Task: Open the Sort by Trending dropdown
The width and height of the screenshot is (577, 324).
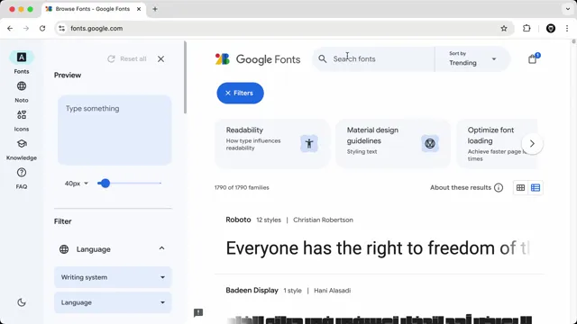Action: 472,58
